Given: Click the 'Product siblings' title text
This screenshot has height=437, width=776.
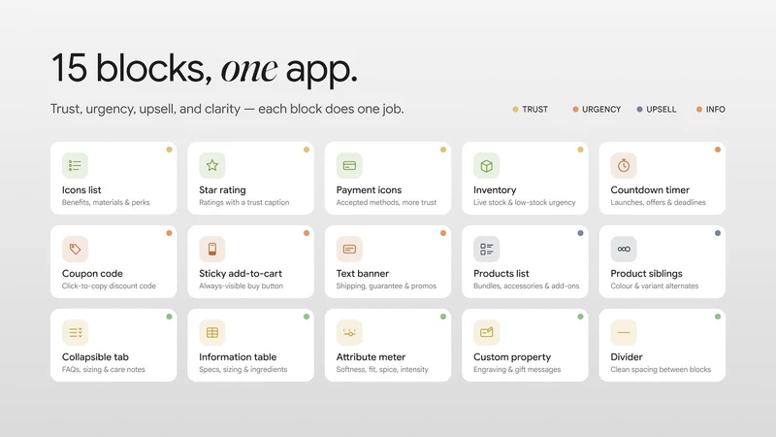Looking at the screenshot, I should [646, 274].
